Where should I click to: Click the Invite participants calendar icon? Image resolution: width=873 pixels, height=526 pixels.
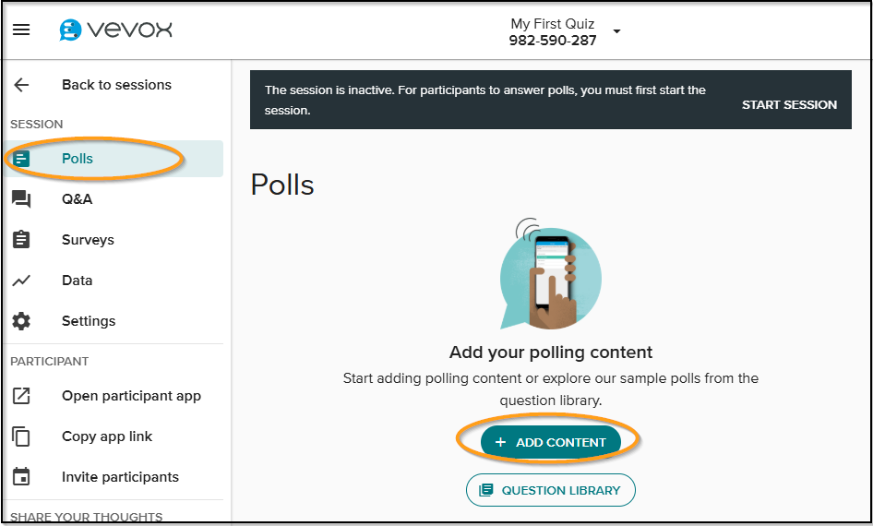[21, 477]
